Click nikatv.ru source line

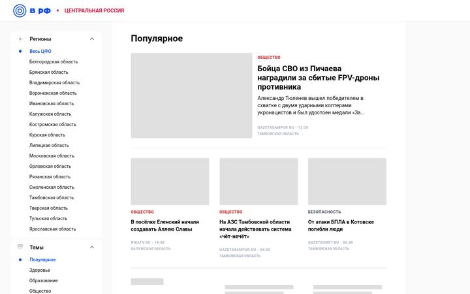[x=148, y=242]
